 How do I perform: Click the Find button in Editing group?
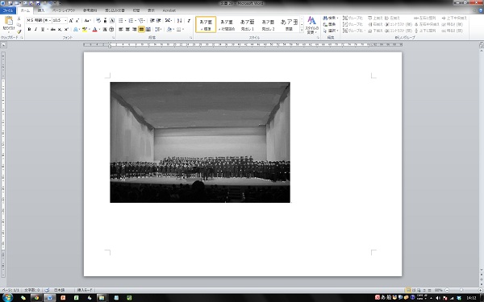point(331,19)
